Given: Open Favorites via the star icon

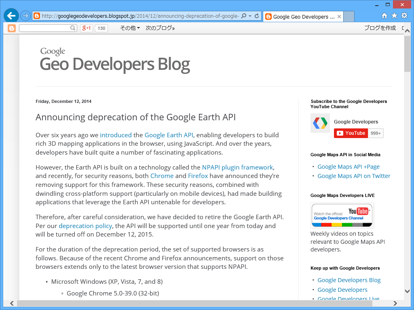Looking at the screenshot, I should point(393,16).
